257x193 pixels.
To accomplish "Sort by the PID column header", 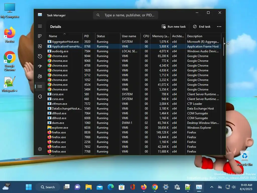I will (x=89, y=36).
